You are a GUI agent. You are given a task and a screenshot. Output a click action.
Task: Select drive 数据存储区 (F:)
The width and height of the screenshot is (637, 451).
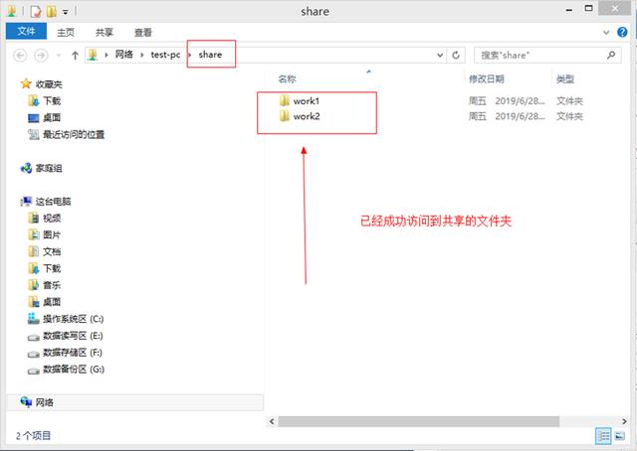point(65,353)
